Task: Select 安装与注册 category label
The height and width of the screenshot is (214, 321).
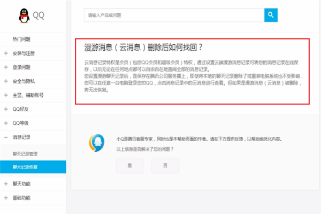Action: pyautogui.click(x=24, y=53)
